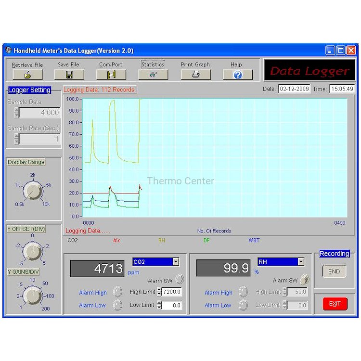Click the CO2 High Limit stepper arrows
Viewport: 361px width, 361px height.
coord(159,292)
